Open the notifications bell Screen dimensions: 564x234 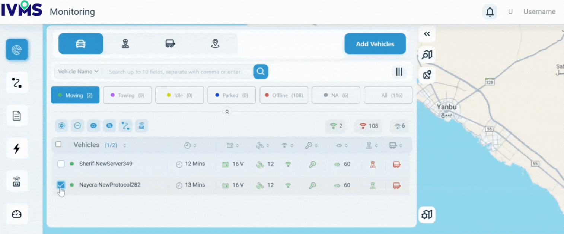(490, 12)
